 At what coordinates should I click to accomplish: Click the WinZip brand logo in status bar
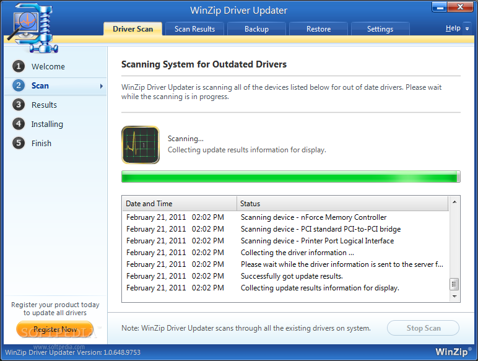453,352
